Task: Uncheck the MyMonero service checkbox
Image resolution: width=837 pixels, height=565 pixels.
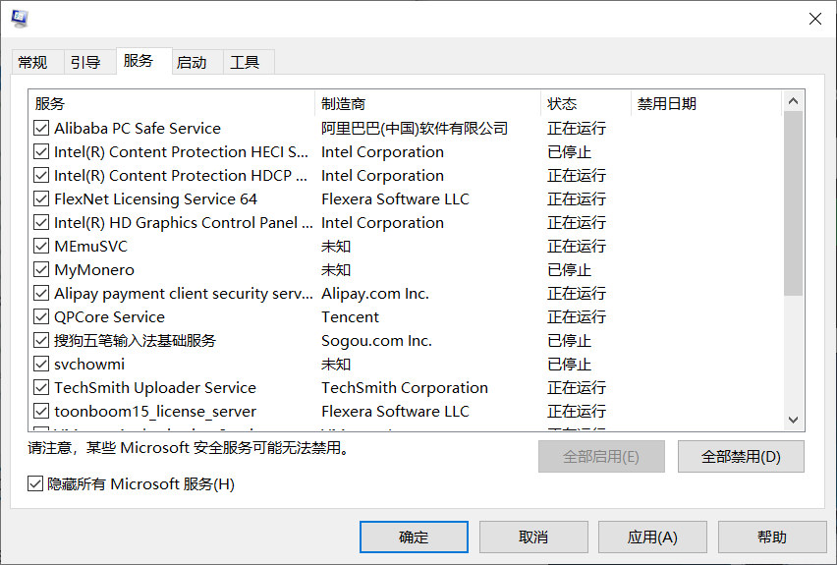Action: 41,269
